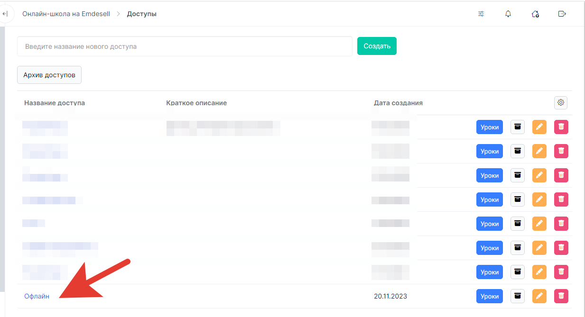The height and width of the screenshot is (317, 585).
Task: Go to Онлайн-школа на Emdesell breadcrumb
Action: [66, 14]
